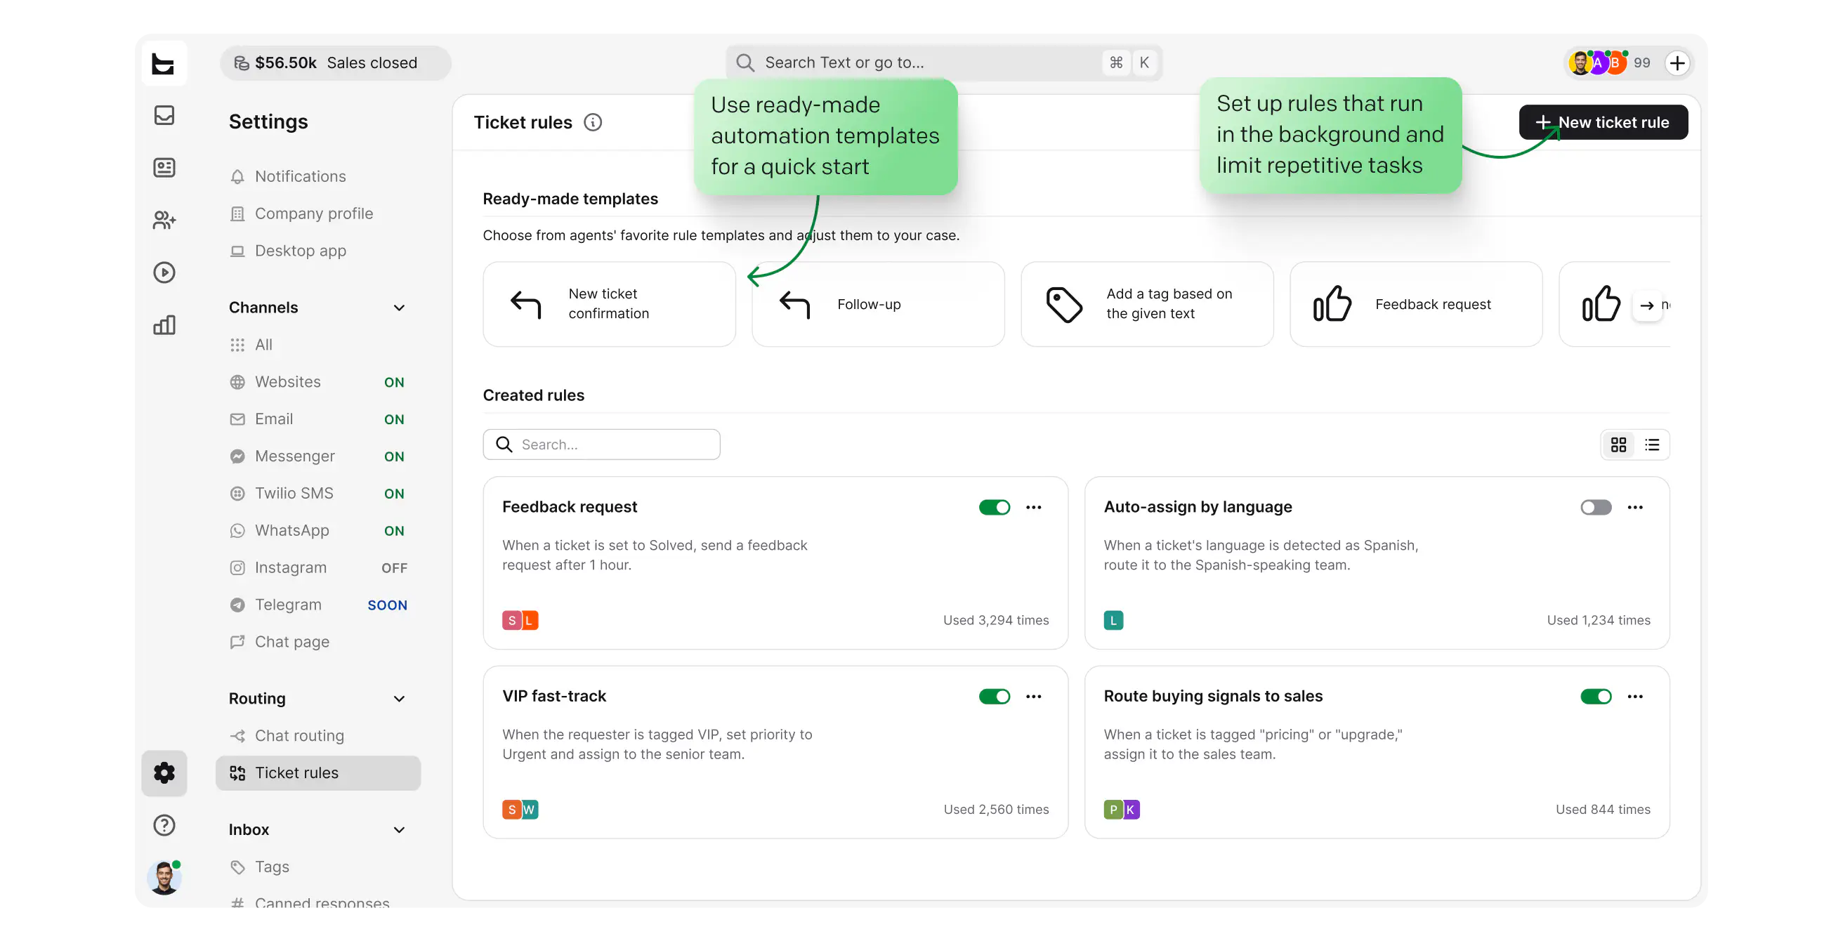Use the Follow-up template

pos(878,304)
